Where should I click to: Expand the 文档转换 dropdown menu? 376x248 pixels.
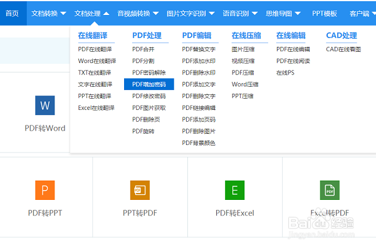point(48,13)
